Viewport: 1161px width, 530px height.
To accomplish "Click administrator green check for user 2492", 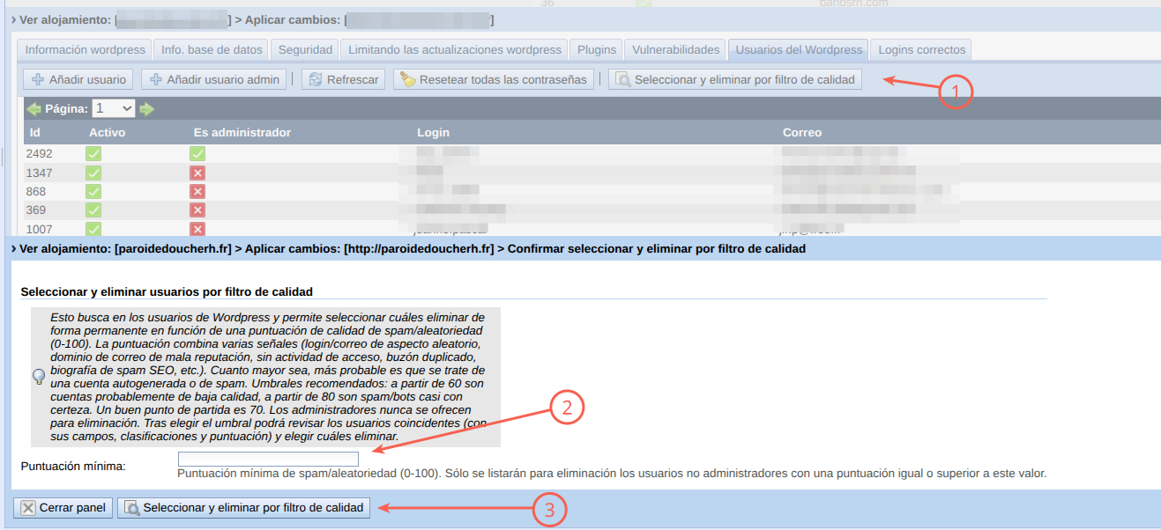I will tap(197, 153).
